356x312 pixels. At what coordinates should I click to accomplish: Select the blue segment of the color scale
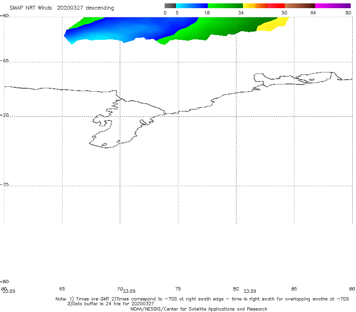[x=192, y=6]
